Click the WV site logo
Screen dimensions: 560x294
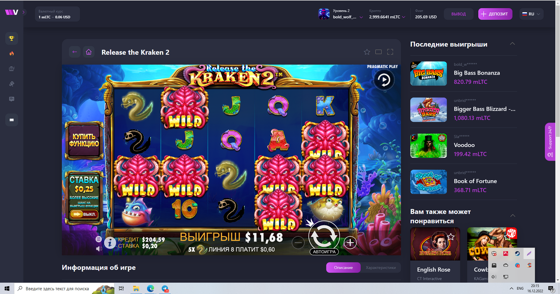[12, 12]
